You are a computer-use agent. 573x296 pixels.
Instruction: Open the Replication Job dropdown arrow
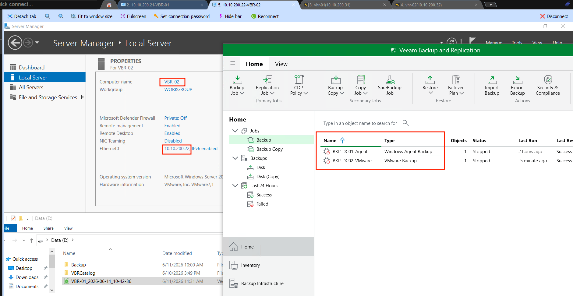272,93
